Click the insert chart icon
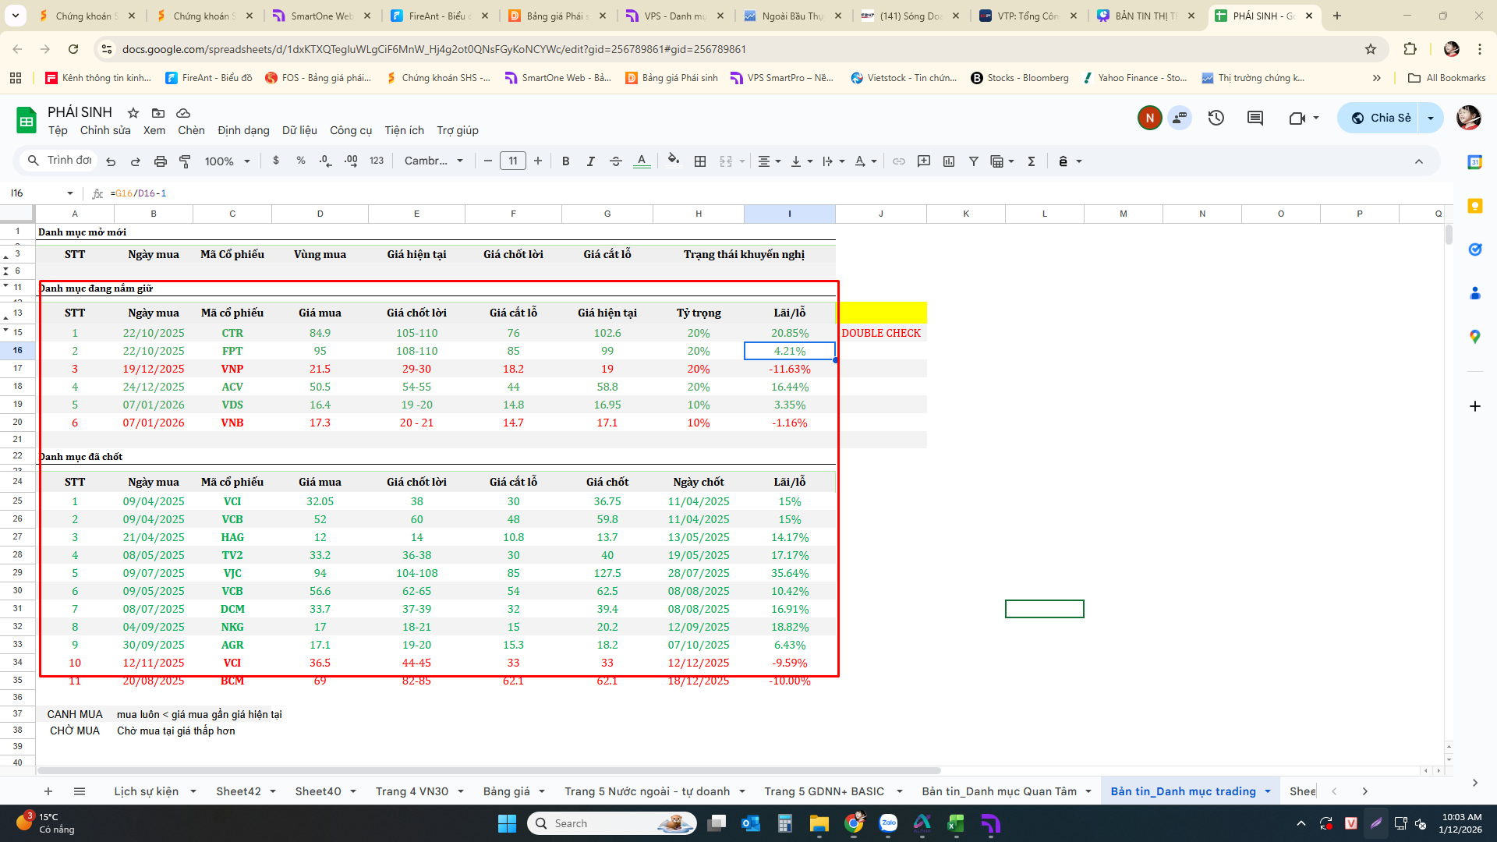The width and height of the screenshot is (1497, 842). tap(949, 161)
